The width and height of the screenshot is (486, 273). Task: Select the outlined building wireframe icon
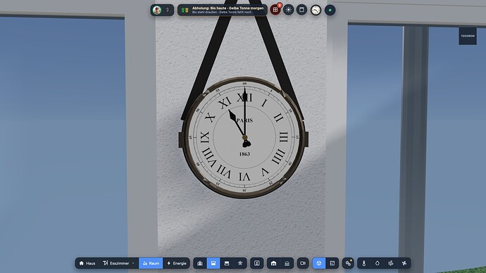tap(287, 263)
